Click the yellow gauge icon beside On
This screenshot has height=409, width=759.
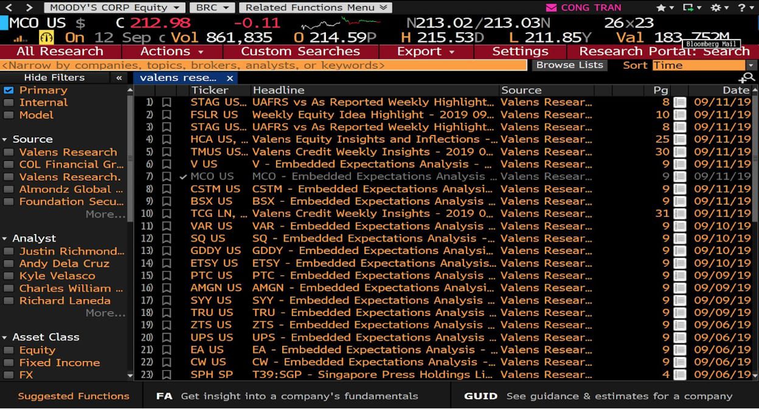coord(46,38)
